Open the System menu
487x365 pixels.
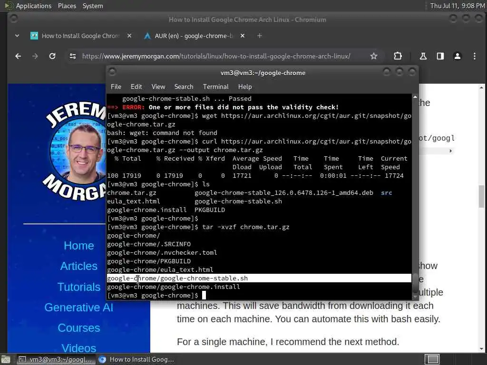click(x=93, y=6)
